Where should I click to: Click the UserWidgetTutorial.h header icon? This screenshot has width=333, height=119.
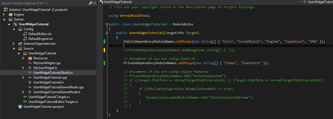(x=30, y=82)
